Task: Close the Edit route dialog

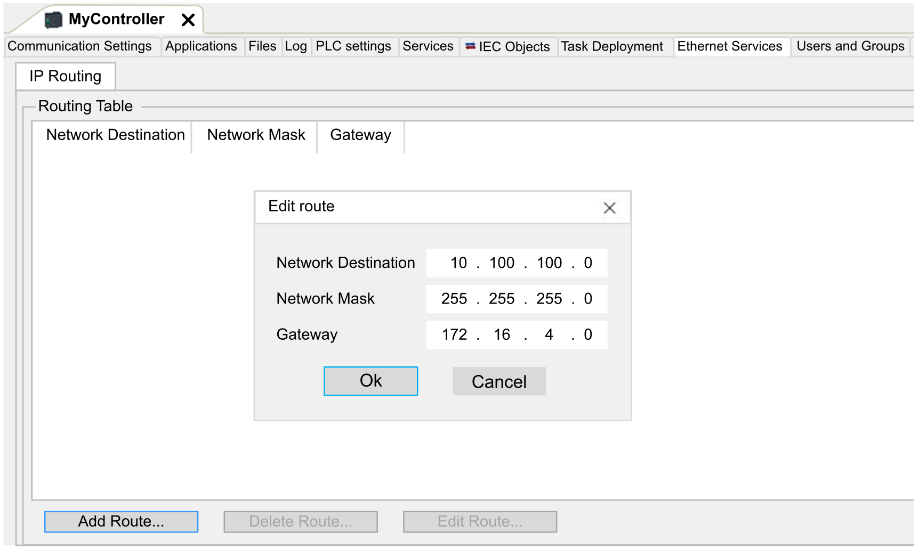Action: 609,208
